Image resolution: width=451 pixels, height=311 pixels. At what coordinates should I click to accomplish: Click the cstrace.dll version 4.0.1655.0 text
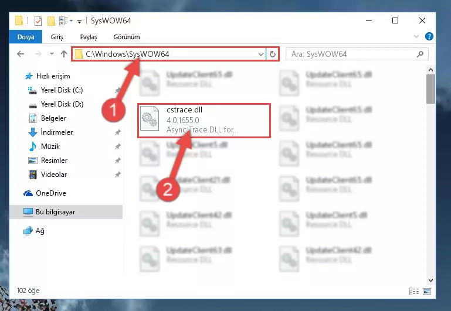coord(182,120)
